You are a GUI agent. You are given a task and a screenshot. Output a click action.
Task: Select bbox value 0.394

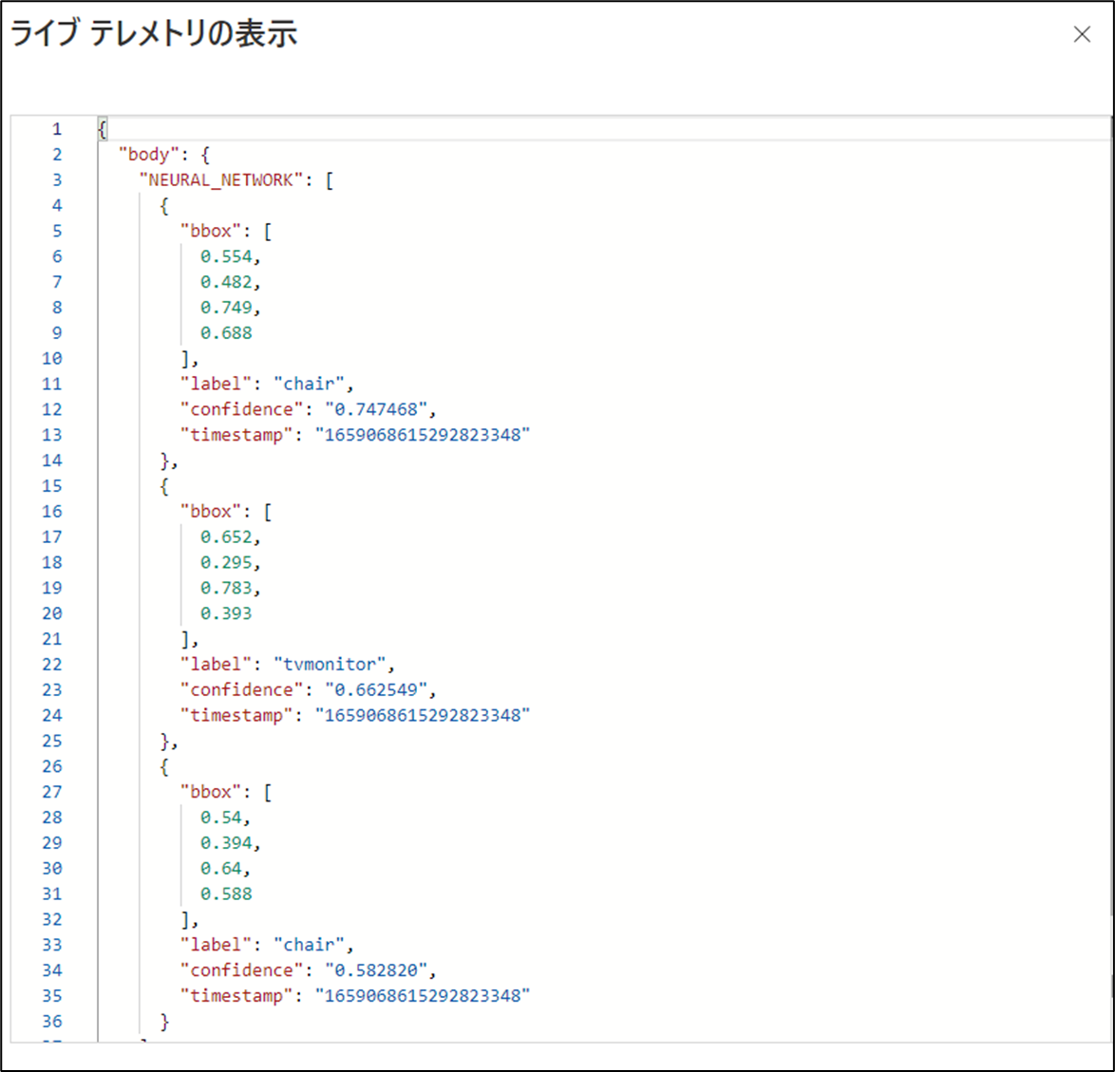coord(226,843)
